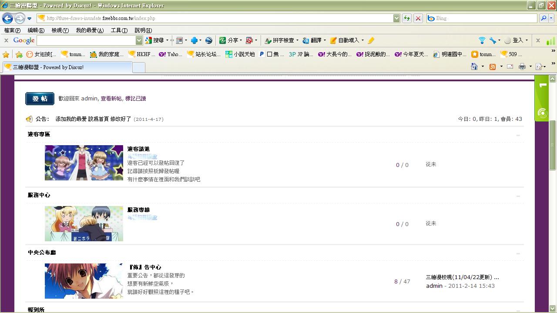Click the RSS feeds icon
Image resolution: width=557 pixels, height=313 pixels.
pos(493,67)
